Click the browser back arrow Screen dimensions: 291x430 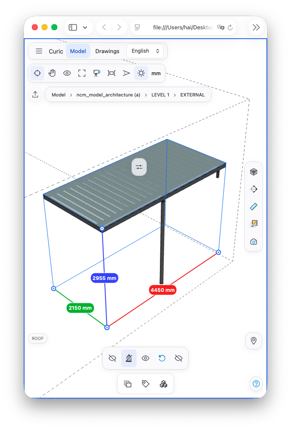(x=104, y=28)
